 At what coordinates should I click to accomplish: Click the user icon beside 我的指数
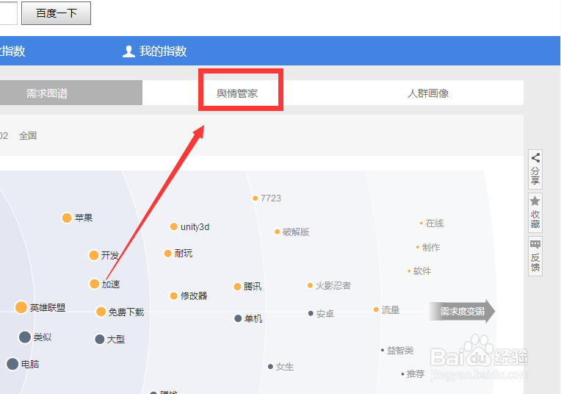pyautogui.click(x=129, y=51)
